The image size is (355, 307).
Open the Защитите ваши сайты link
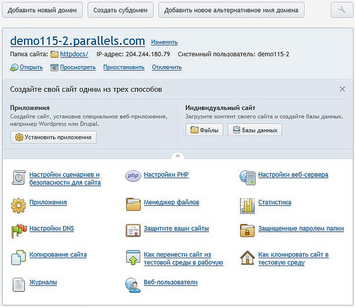pos(176,228)
